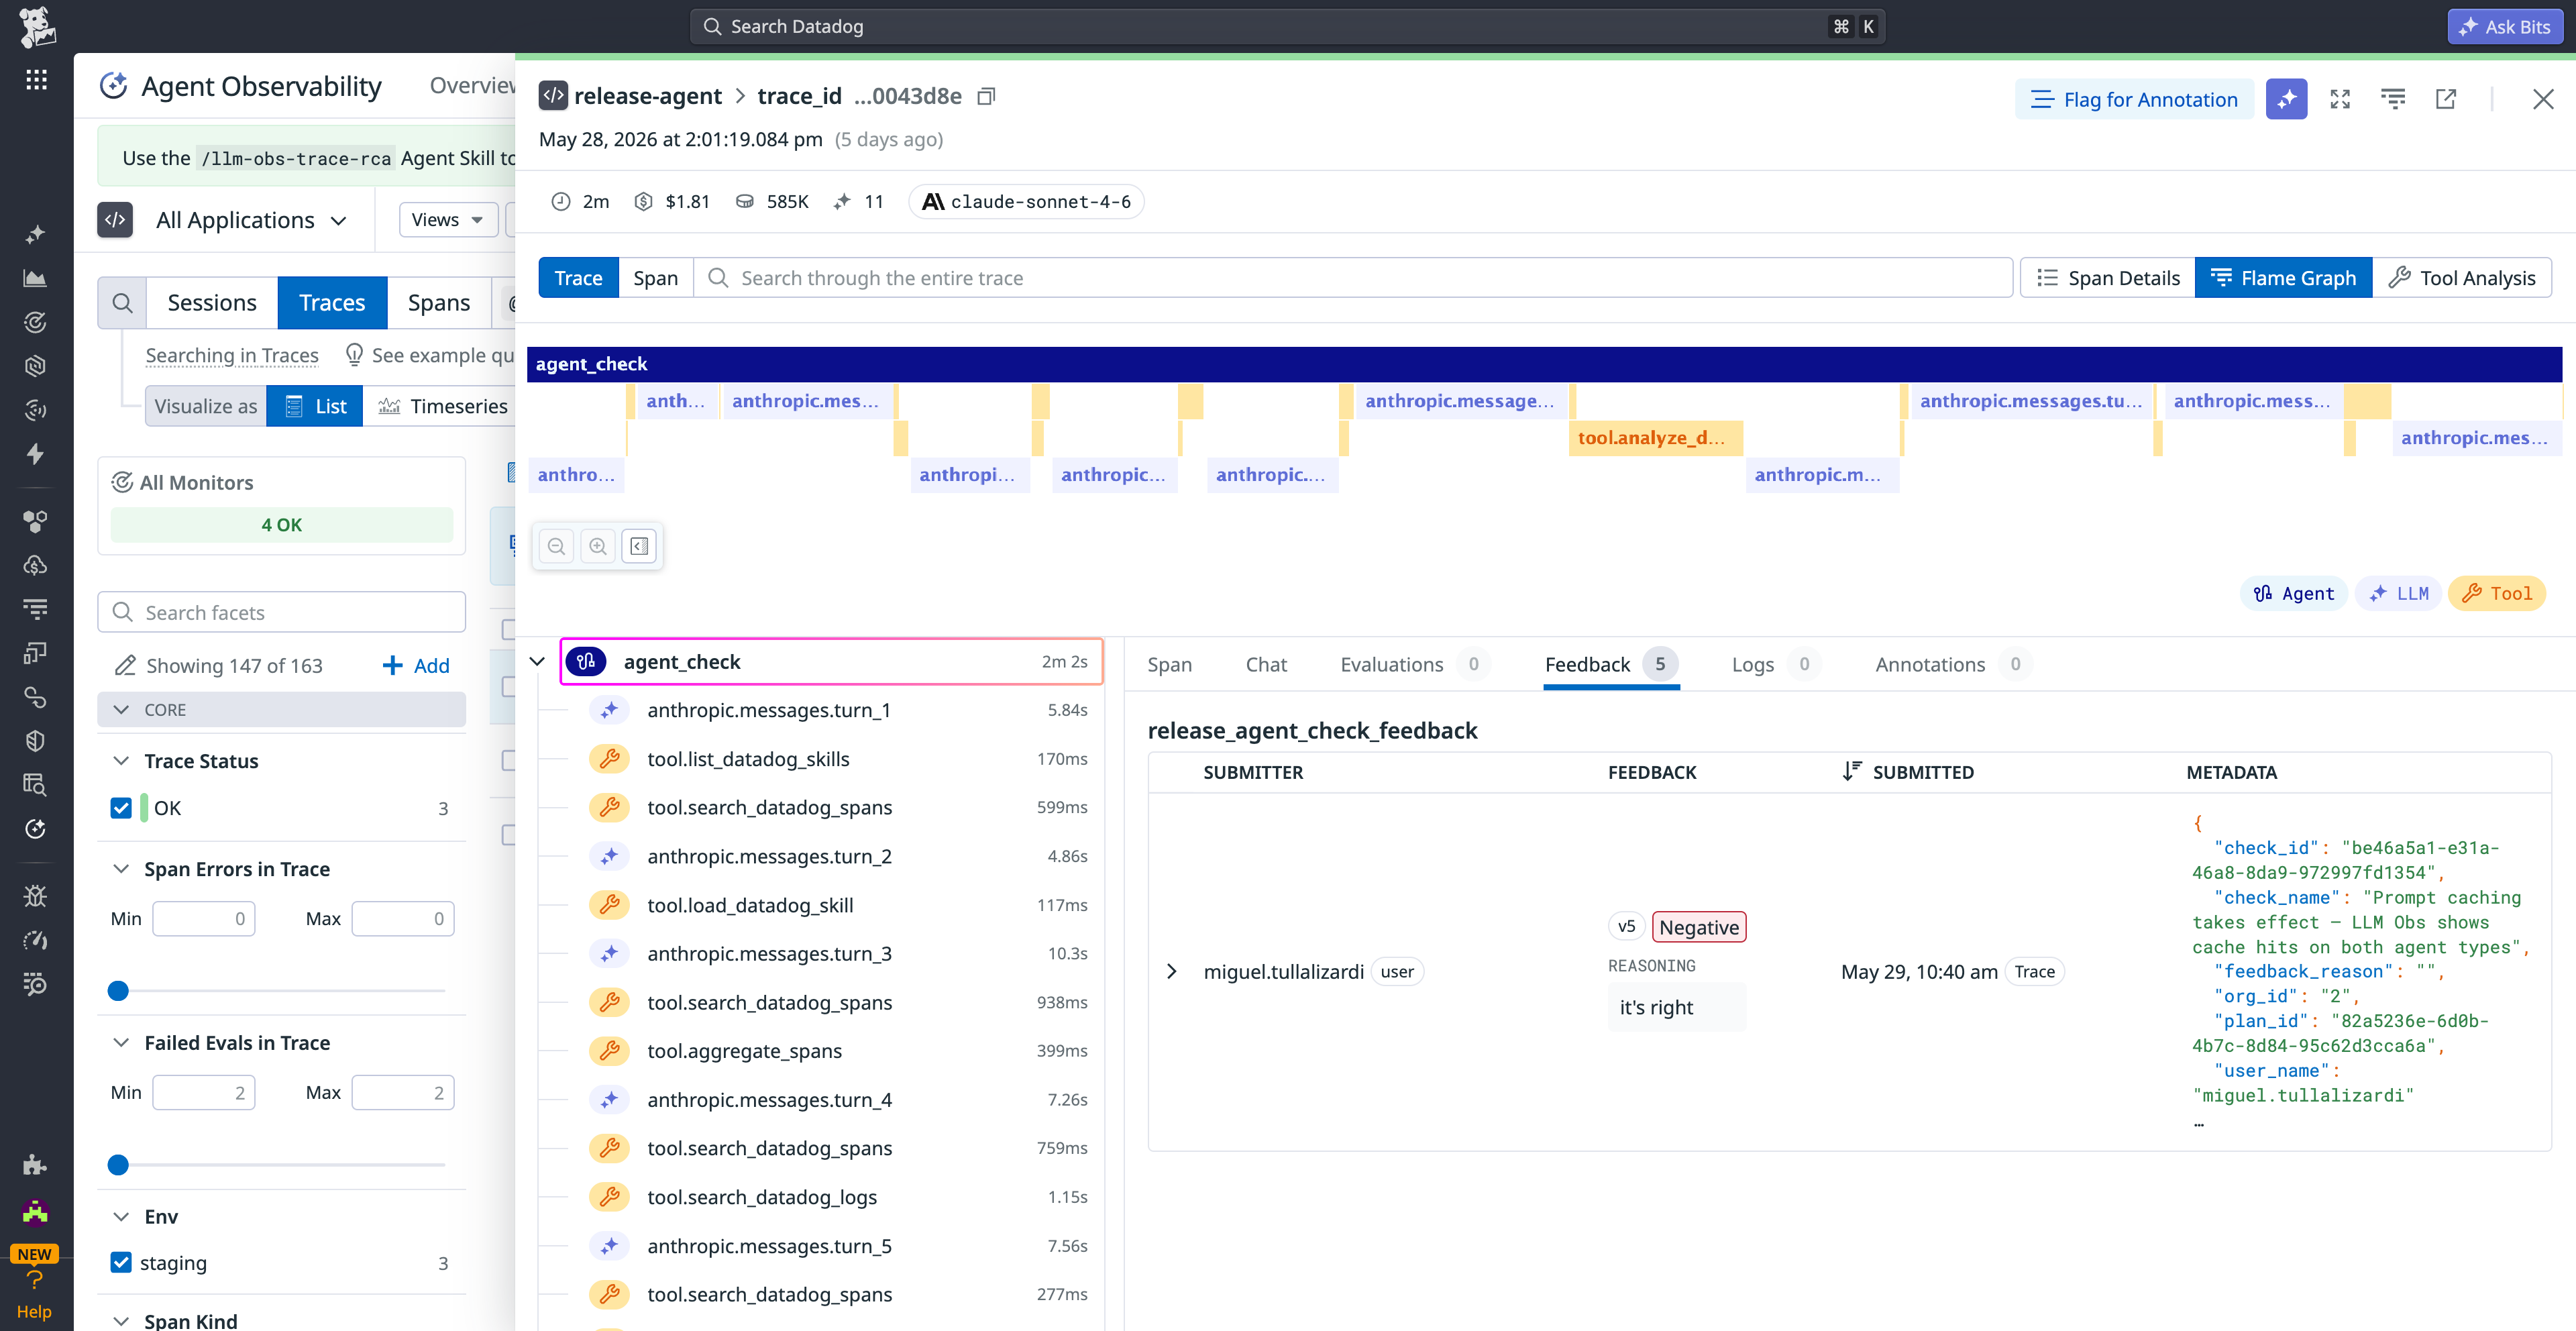
Task: Open the All Applications dropdown
Action: point(252,220)
